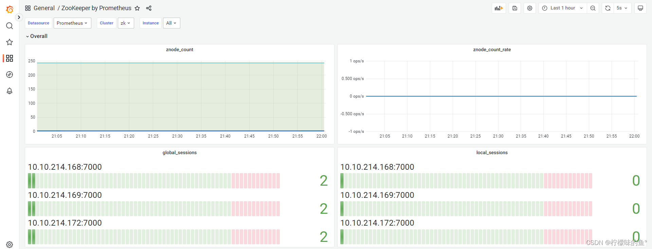Zoom out time range
The image size is (652, 249).
coord(593,8)
